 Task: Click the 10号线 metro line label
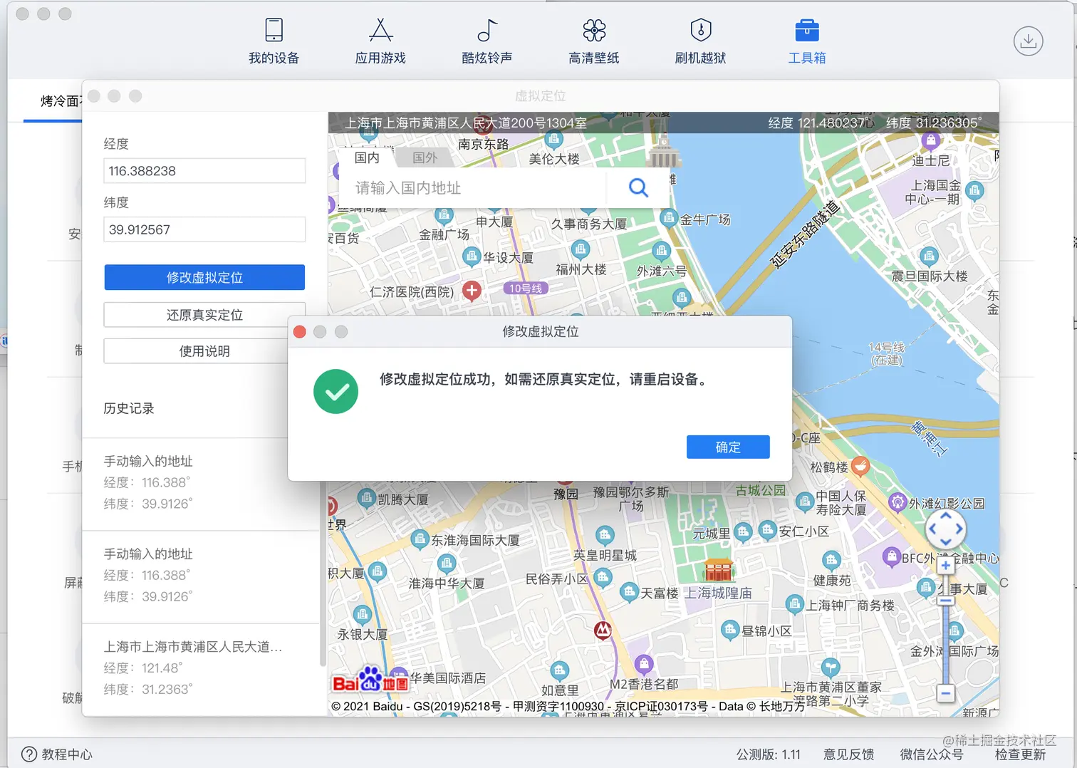pos(526,289)
